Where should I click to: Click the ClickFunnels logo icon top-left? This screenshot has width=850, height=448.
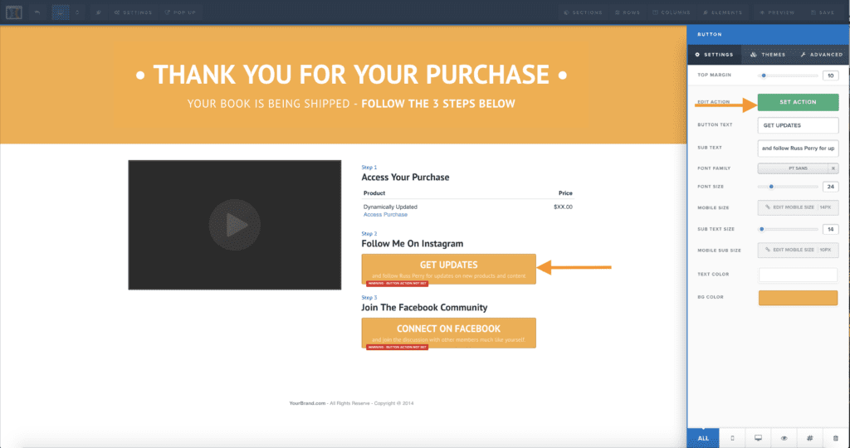[x=12, y=12]
